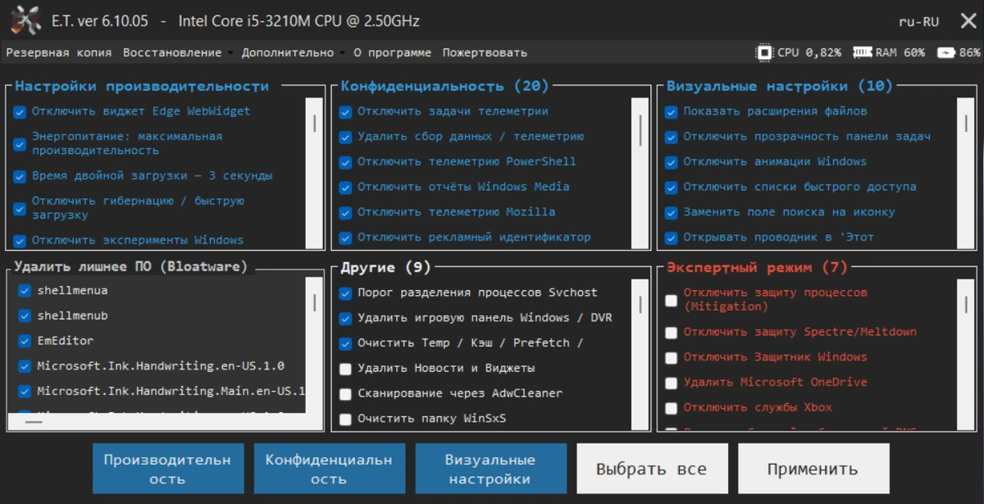Expand the Дополнительно dropdown menu
This screenshot has width=984, height=504.
(x=293, y=52)
